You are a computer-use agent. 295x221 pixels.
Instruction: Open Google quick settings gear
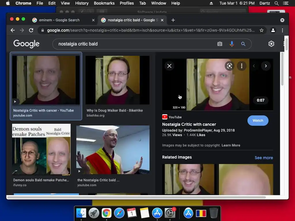click(271, 44)
